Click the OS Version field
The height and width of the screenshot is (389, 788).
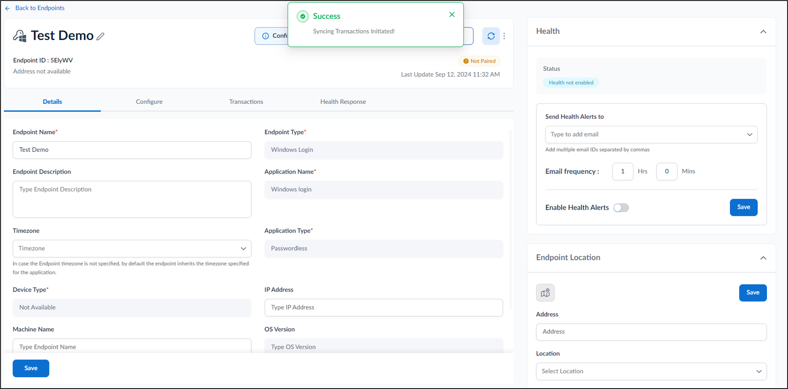pos(383,346)
